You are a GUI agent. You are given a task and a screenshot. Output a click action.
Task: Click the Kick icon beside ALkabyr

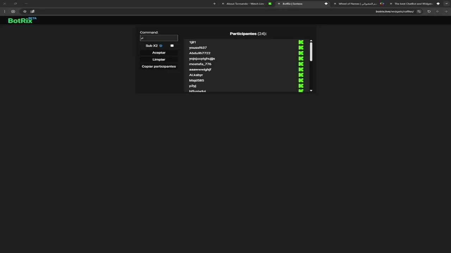(301, 75)
